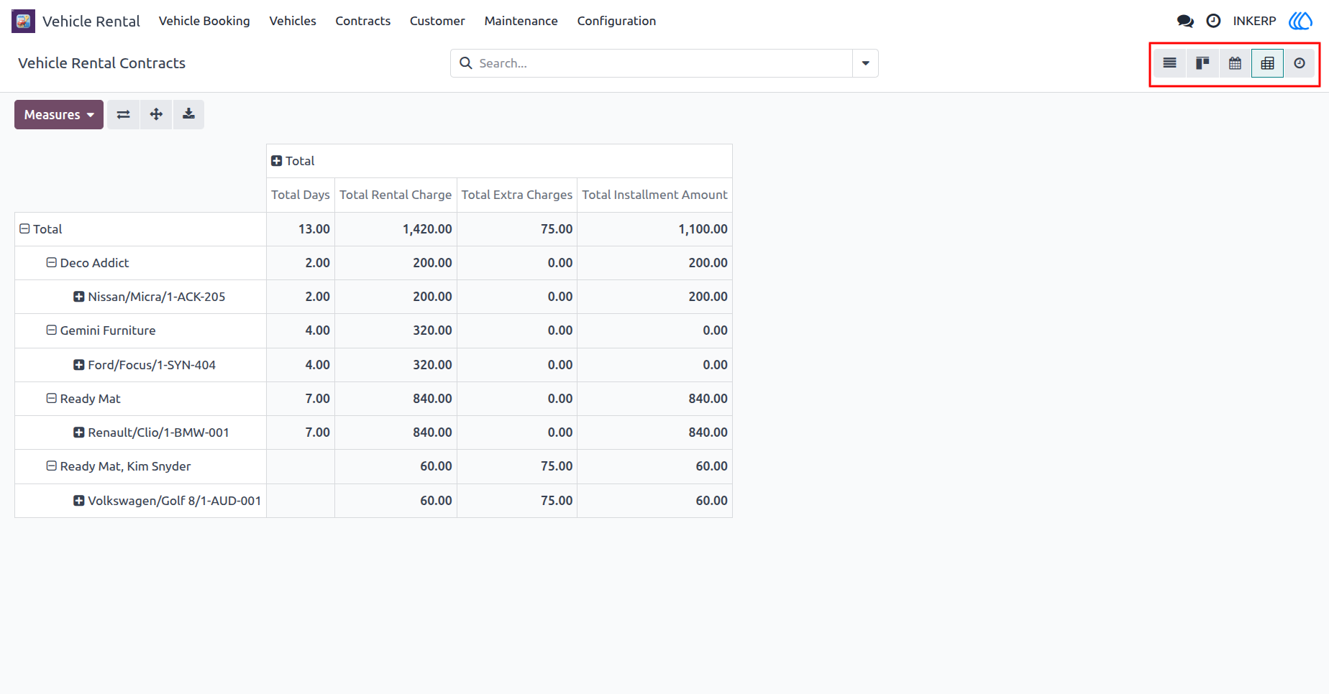
Task: Sort by Total Installment Amount header
Action: point(654,195)
